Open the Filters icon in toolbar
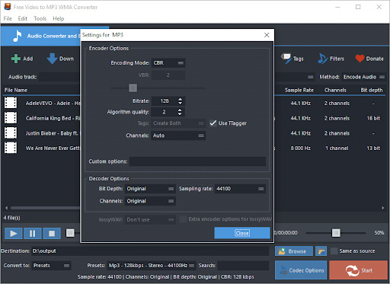Image resolution: width=390 pixels, height=284 pixels. point(322,59)
